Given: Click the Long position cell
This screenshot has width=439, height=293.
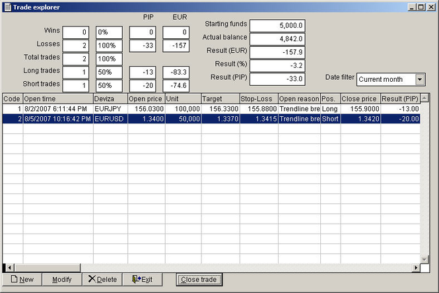Looking at the screenshot, I should [330, 109].
